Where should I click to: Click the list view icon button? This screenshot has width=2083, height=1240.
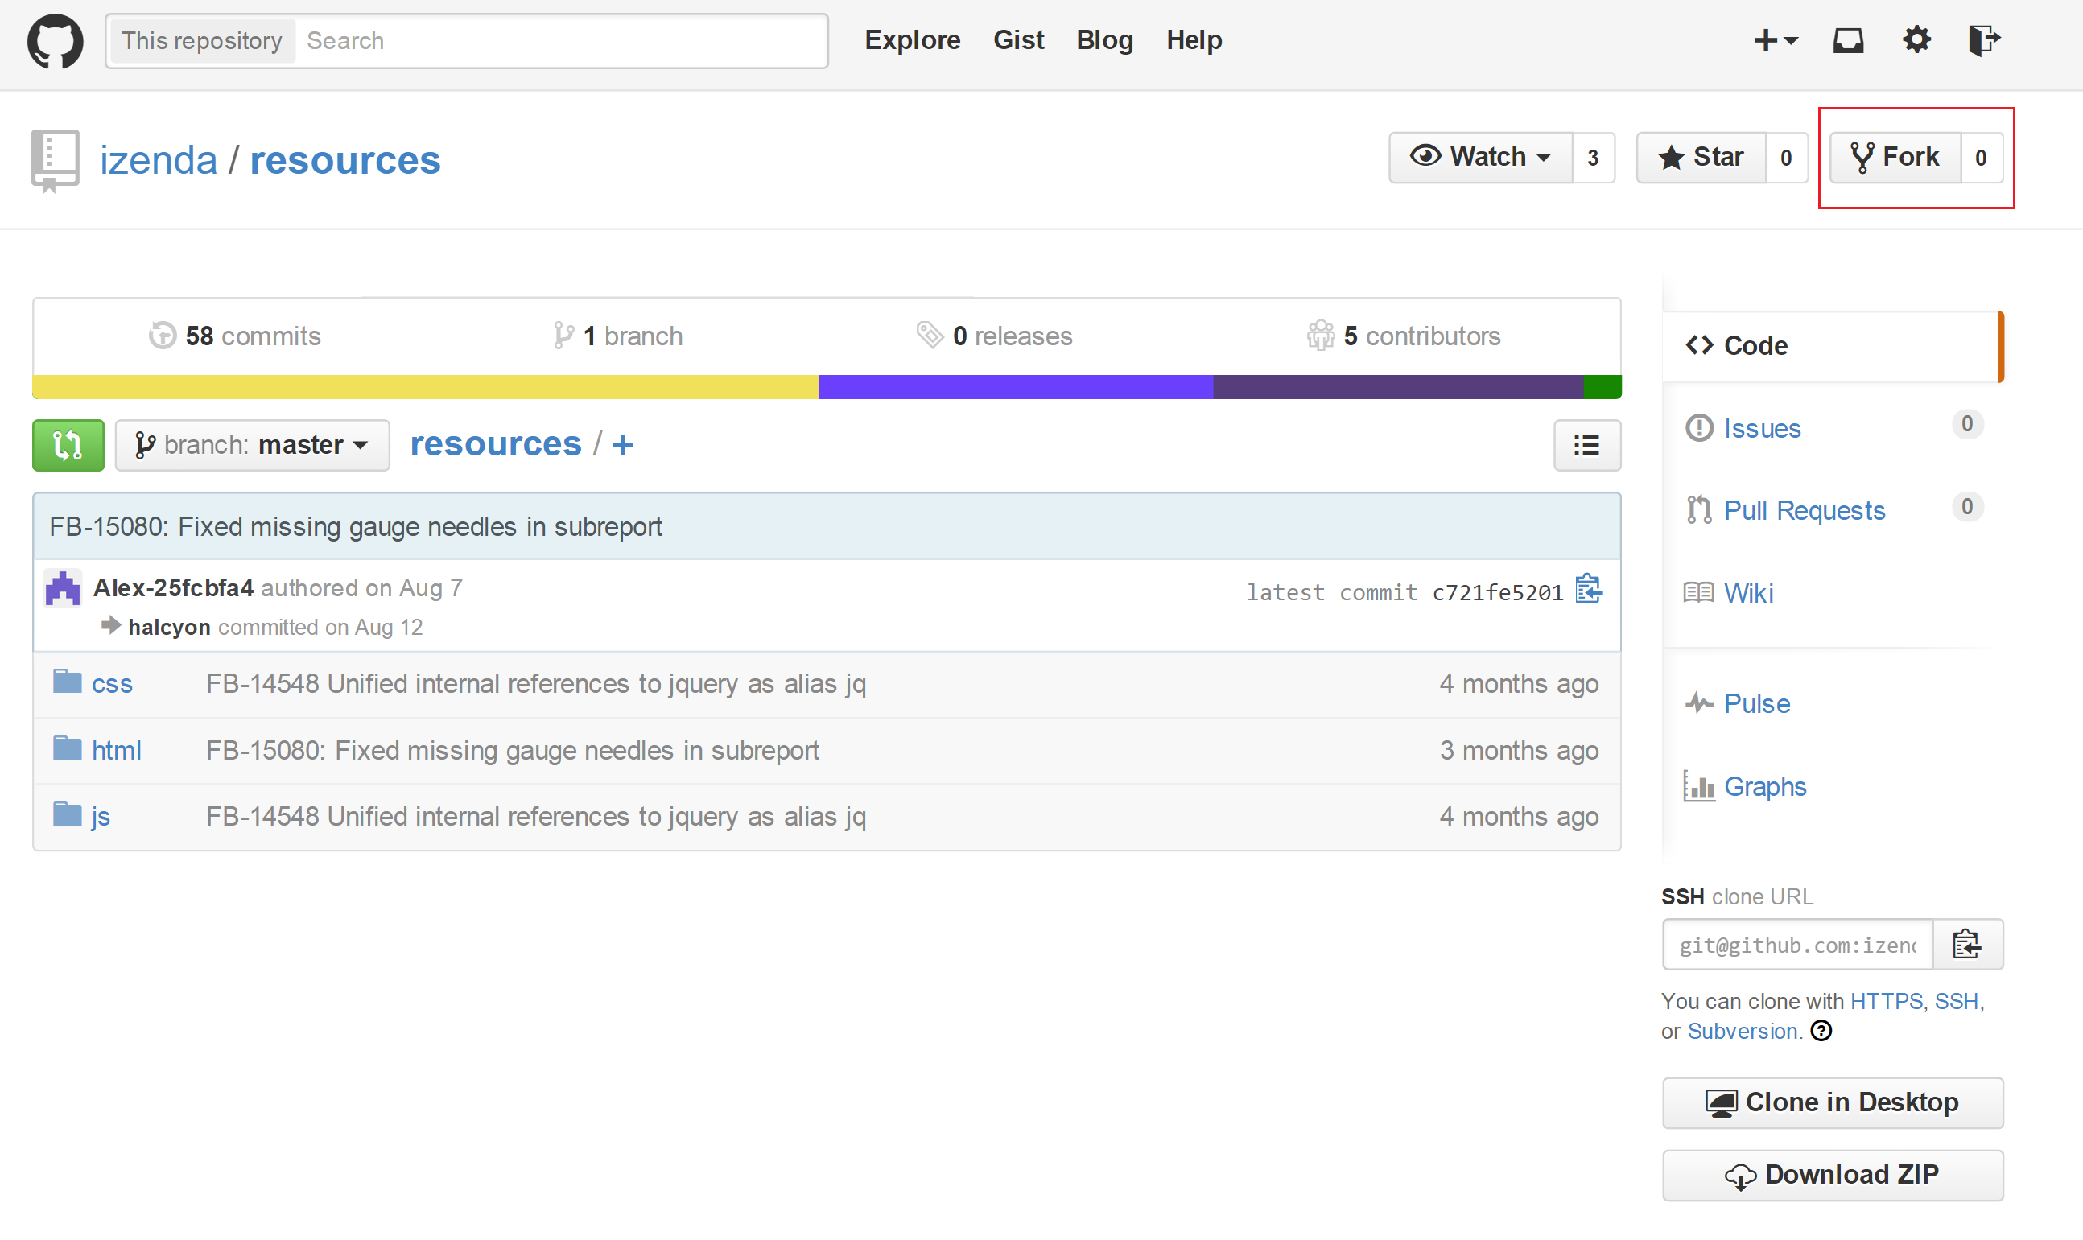1586,445
